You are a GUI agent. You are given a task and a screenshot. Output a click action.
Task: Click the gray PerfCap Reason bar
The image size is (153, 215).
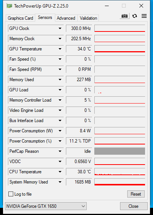120,151
